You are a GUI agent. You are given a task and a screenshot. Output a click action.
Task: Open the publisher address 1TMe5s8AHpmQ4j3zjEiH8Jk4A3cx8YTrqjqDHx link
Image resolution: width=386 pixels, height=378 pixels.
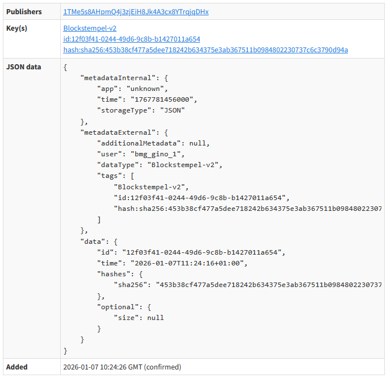135,11
